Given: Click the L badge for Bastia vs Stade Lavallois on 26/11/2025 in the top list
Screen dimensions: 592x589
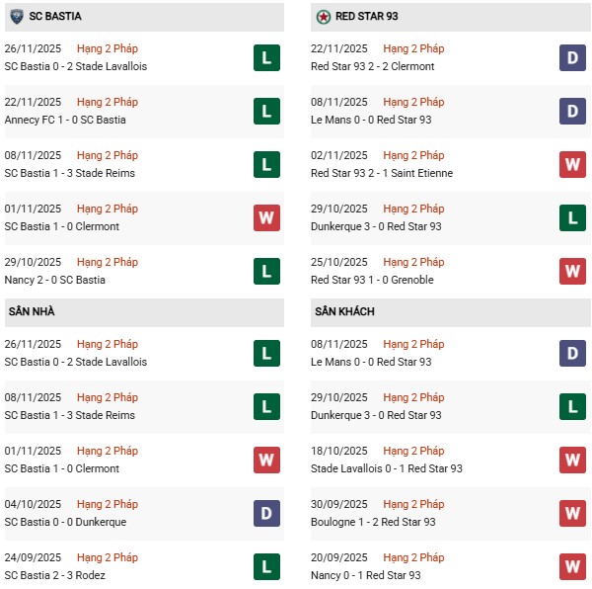Looking at the screenshot, I should click(266, 58).
